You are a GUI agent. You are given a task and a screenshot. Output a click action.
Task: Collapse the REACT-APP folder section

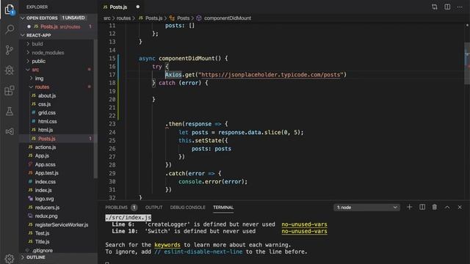click(58, 35)
